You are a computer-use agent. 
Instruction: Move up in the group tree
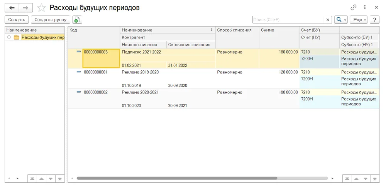tap(41, 179)
